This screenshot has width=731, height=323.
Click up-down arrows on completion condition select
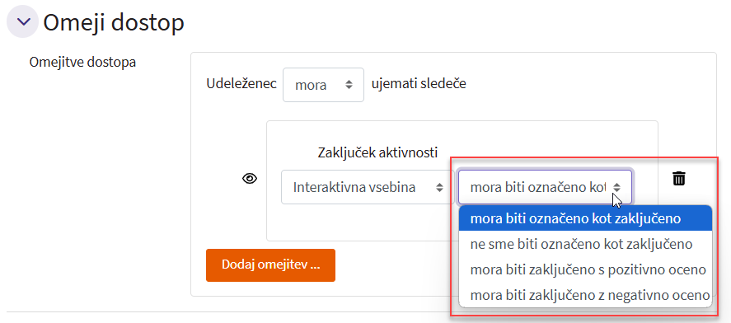click(617, 187)
